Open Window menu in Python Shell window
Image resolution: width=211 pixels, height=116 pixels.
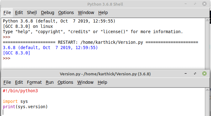86,13
